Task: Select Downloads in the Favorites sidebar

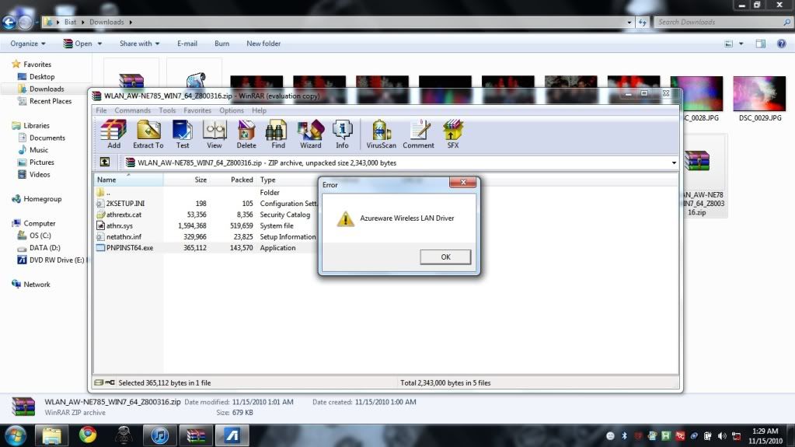Action: (47, 89)
